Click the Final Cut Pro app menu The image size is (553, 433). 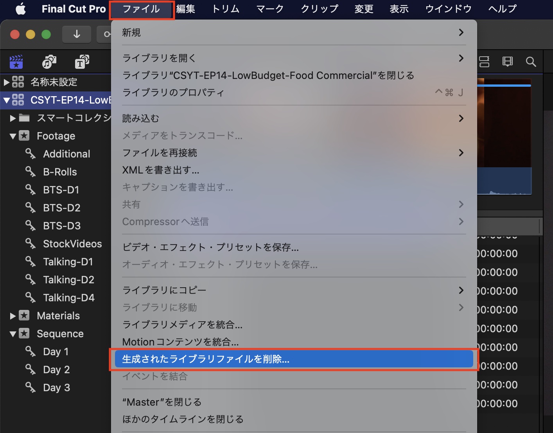[x=74, y=9]
